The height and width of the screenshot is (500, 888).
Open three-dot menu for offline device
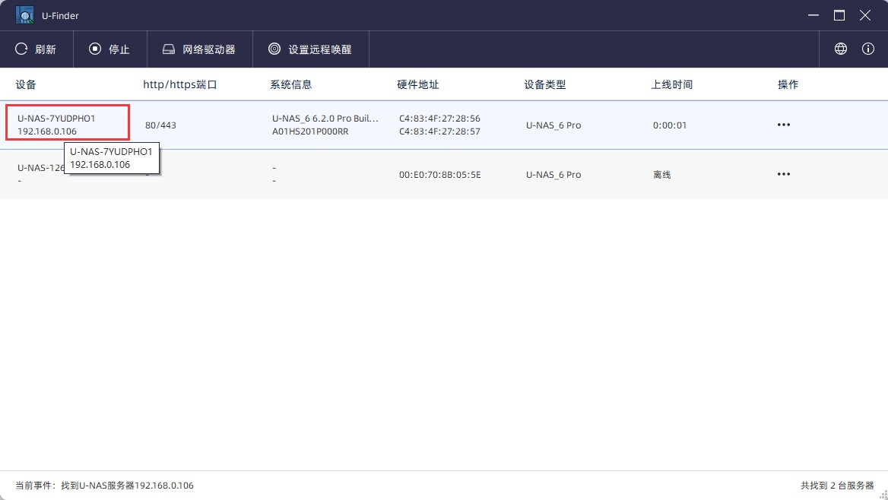pyautogui.click(x=784, y=174)
